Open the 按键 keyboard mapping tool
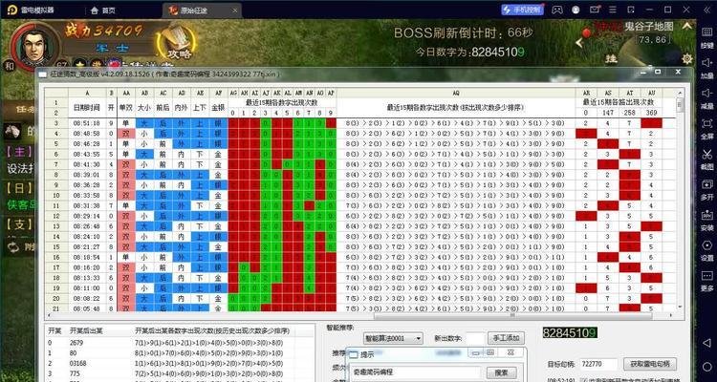The height and width of the screenshot is (382, 717). (x=706, y=37)
